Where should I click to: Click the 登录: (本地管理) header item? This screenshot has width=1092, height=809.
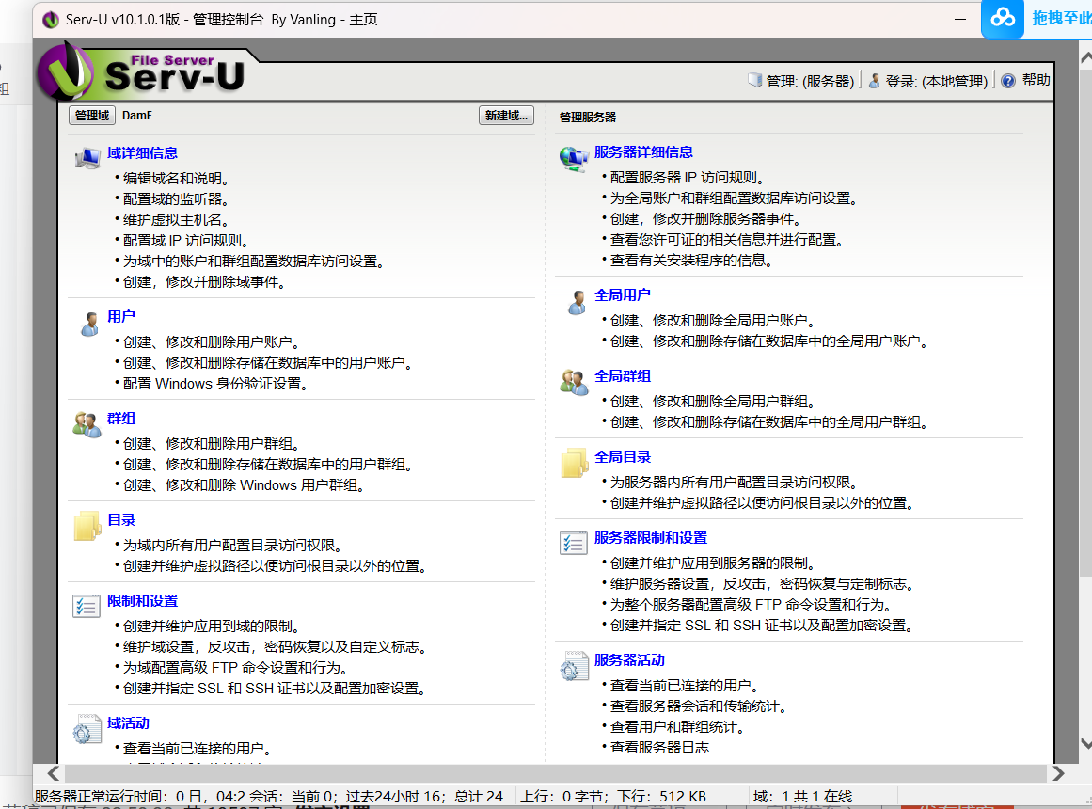coord(927,81)
